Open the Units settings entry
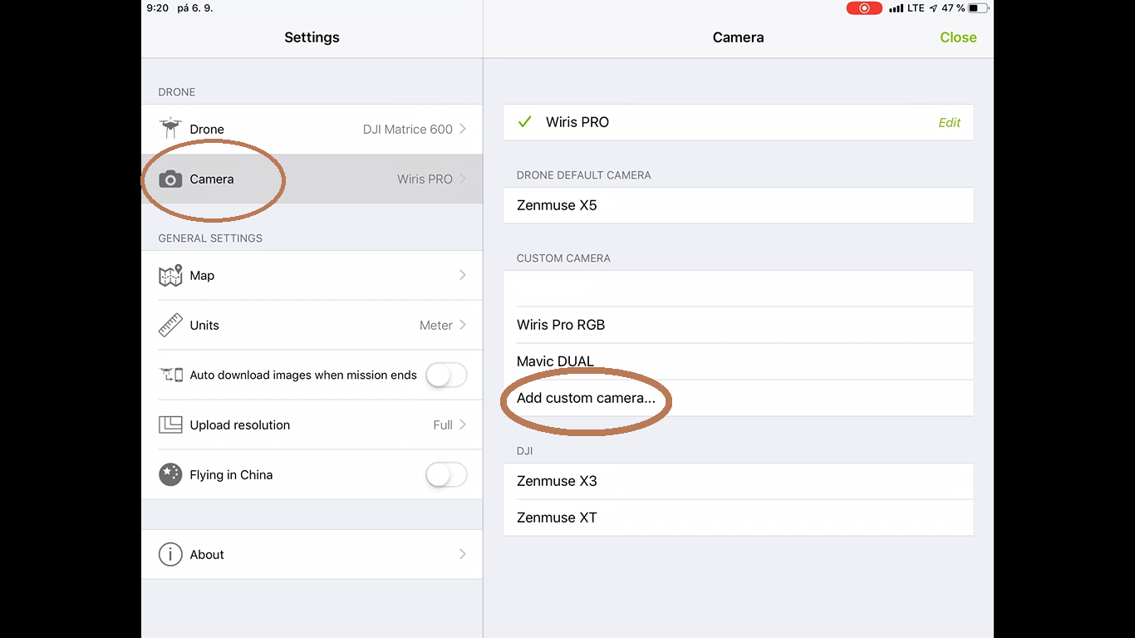 tap(312, 325)
